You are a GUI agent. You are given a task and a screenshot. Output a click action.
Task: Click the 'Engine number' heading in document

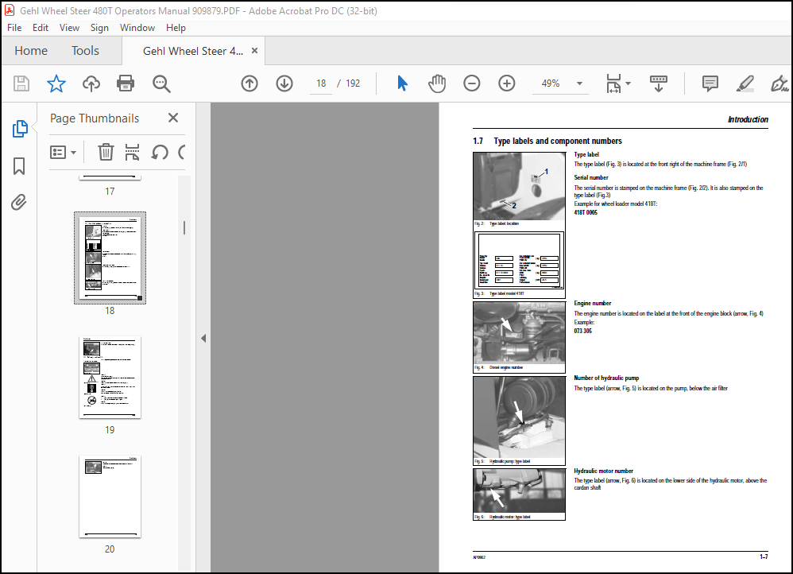[x=592, y=303]
